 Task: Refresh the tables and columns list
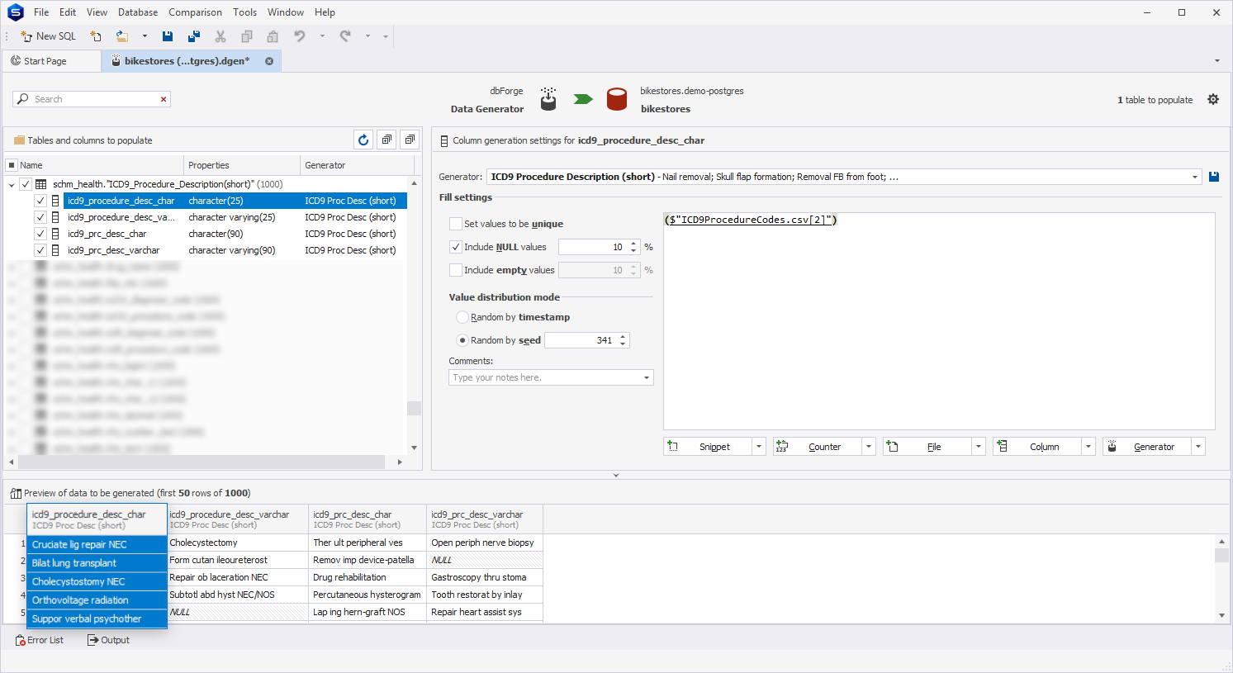(363, 140)
